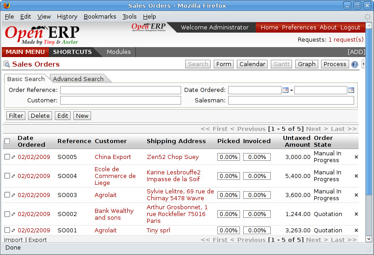Click the small OpenERP logo in header

point(149,27)
